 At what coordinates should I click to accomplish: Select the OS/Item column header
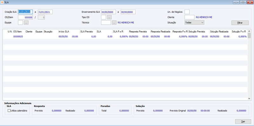19,32
